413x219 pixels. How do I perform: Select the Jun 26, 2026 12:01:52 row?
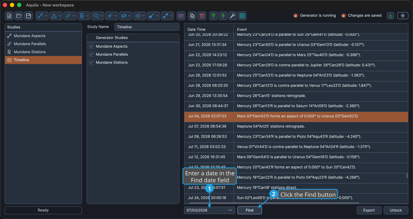[x=296, y=75]
